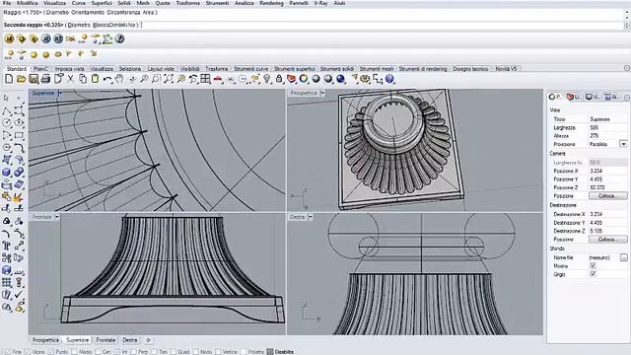The image size is (631, 355).
Task: Click the command history scrollbar arrow
Action: pos(627,13)
